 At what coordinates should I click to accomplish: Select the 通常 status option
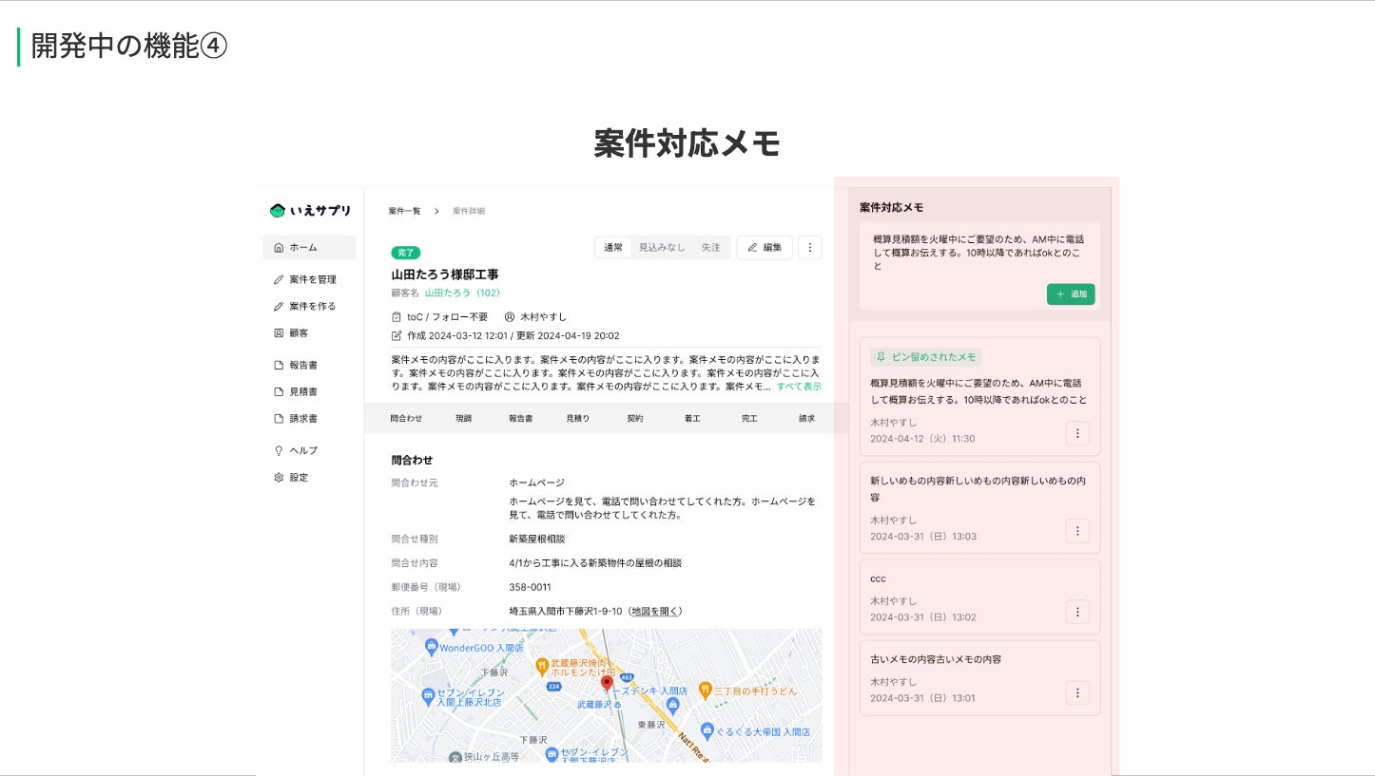[x=613, y=248]
